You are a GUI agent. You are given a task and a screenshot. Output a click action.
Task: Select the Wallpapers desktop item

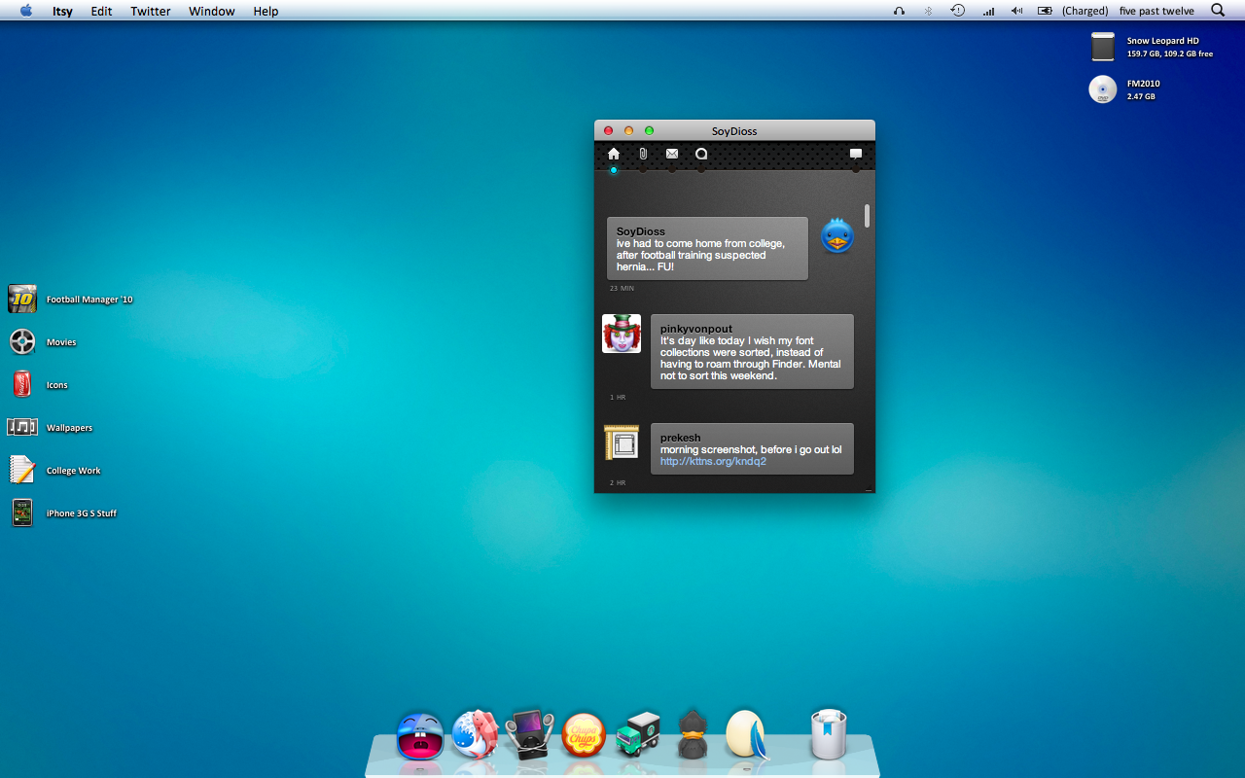22,427
